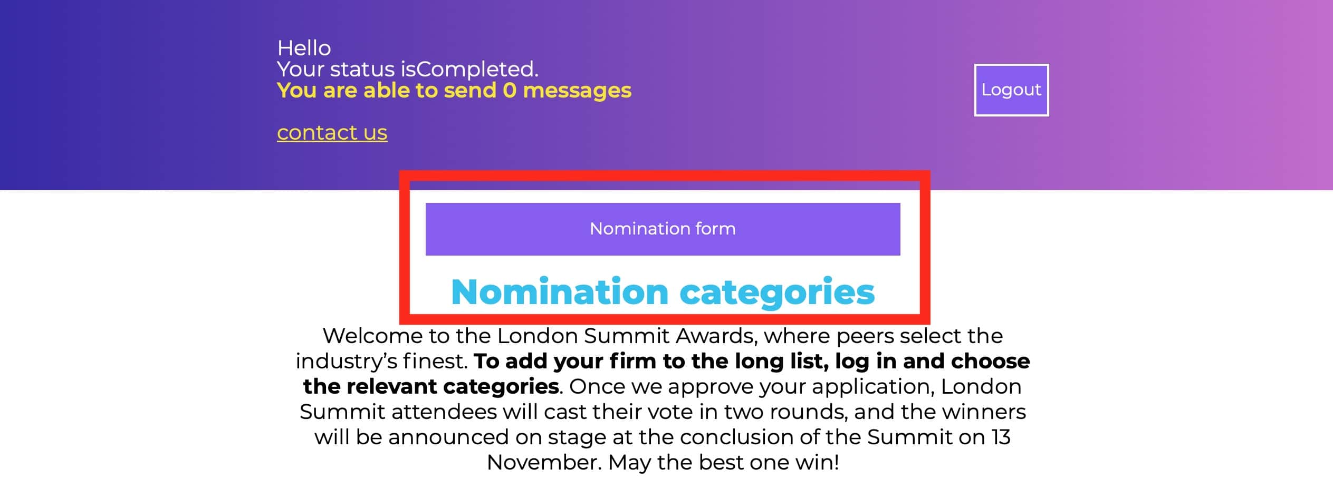Open the contact us link
1333x478 pixels.
click(332, 132)
